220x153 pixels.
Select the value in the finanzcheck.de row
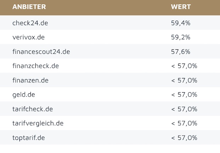pos(184,66)
